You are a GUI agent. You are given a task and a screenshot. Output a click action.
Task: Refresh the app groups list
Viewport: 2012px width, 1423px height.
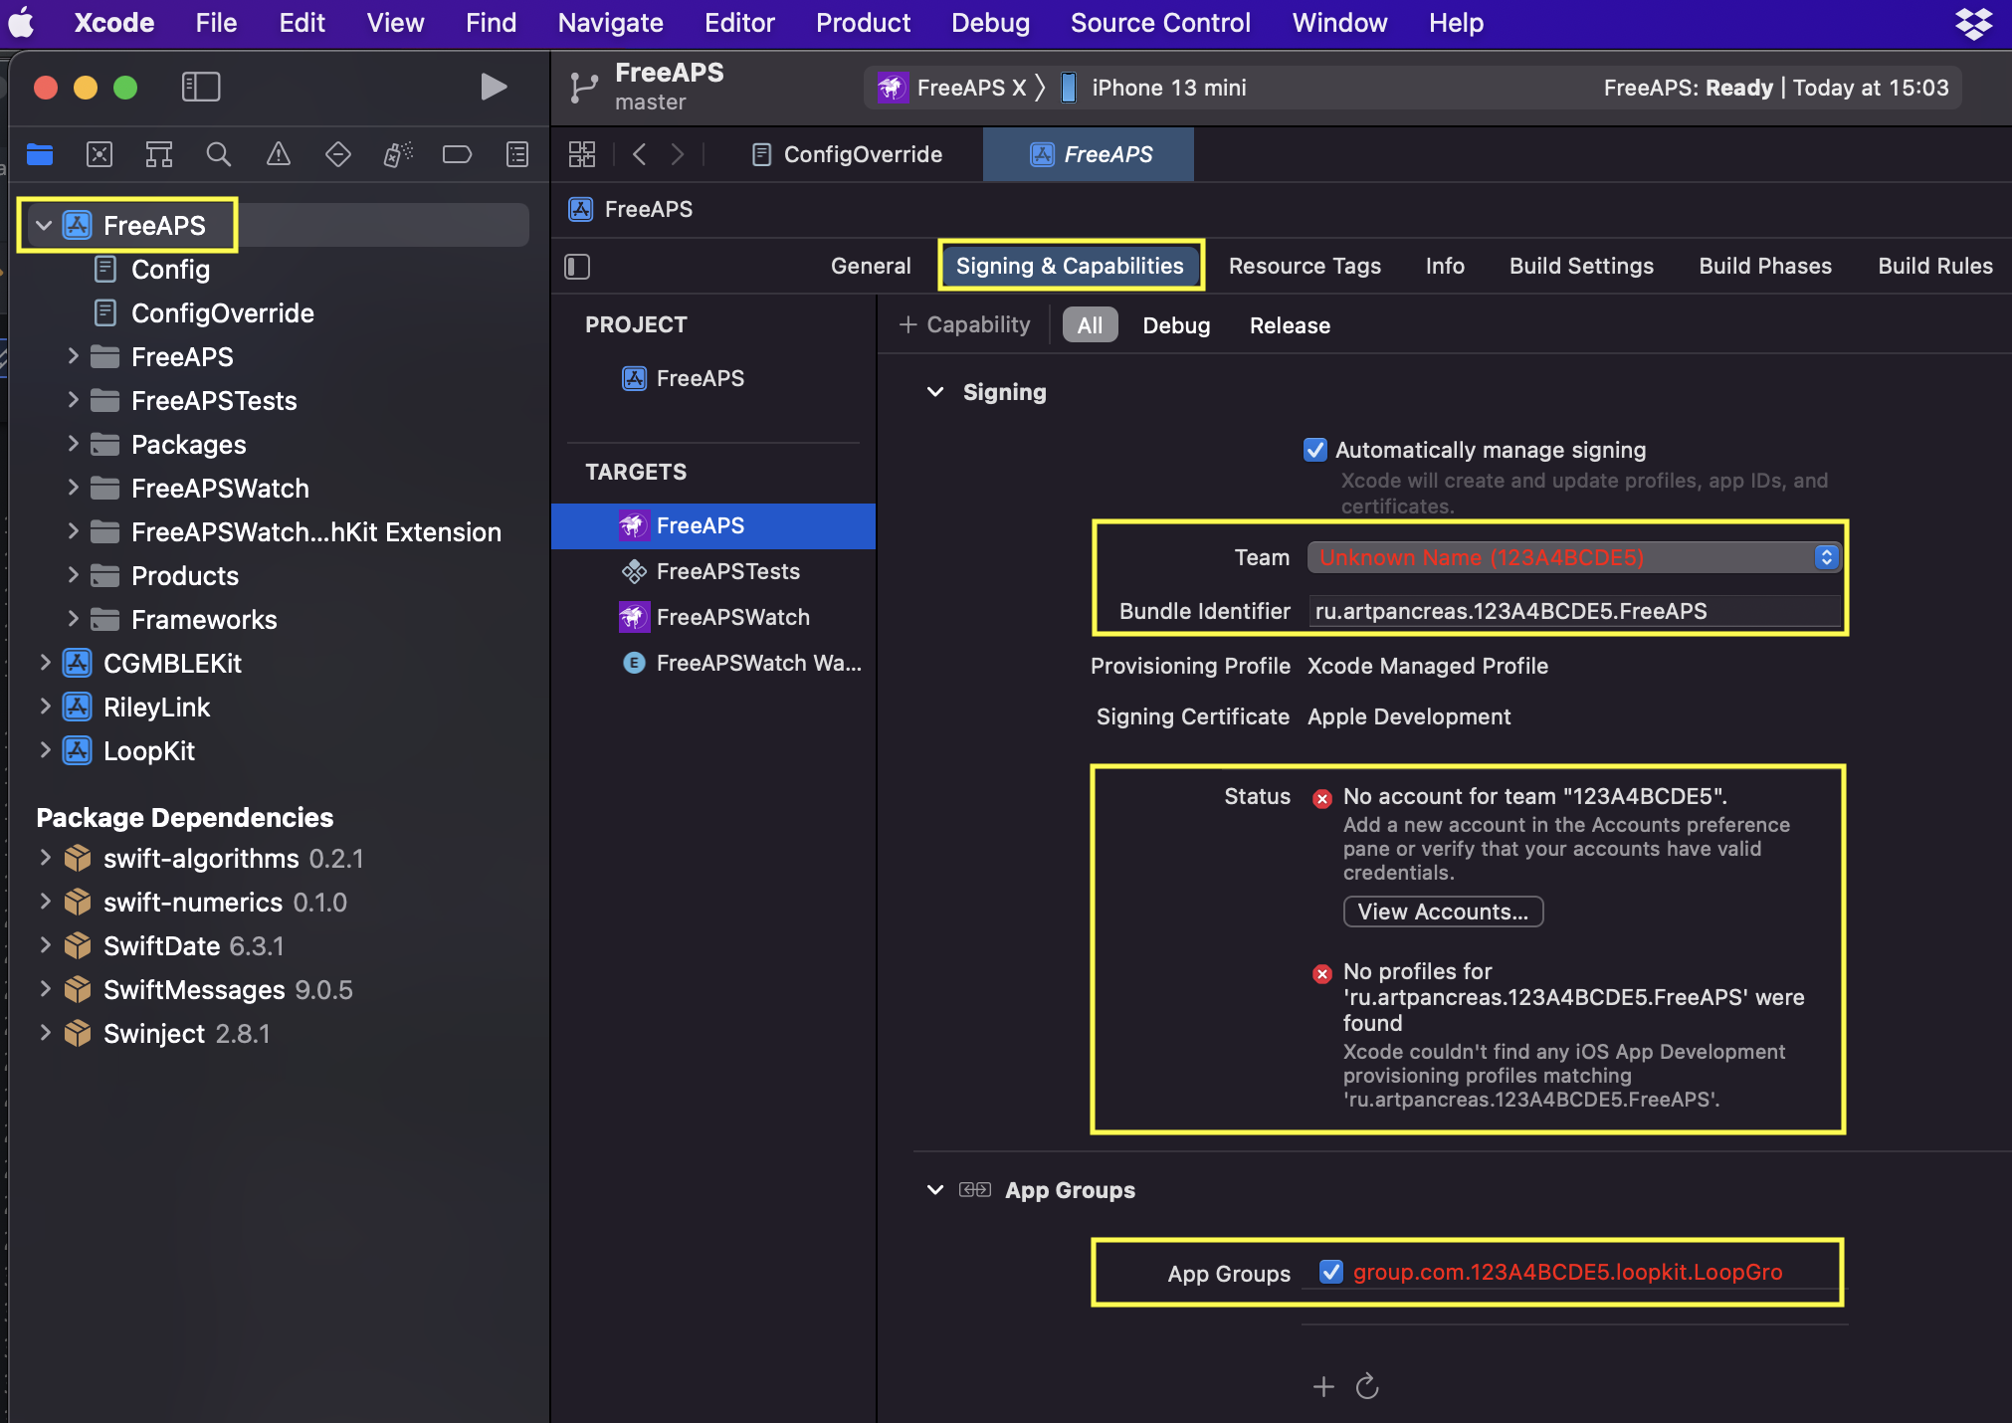(1367, 1386)
